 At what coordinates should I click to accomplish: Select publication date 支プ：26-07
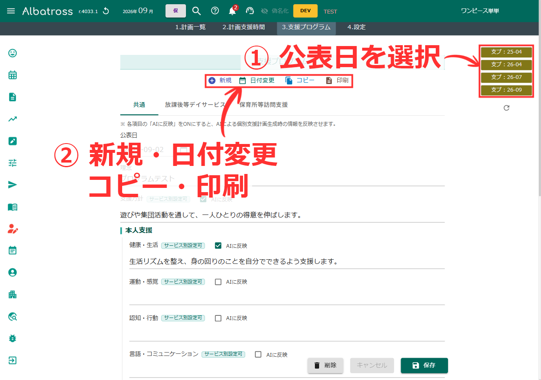pyautogui.click(x=506, y=77)
